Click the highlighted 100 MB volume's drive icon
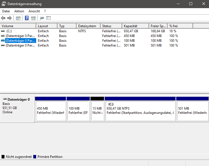Screen dimensions: 209x166 [3, 41]
